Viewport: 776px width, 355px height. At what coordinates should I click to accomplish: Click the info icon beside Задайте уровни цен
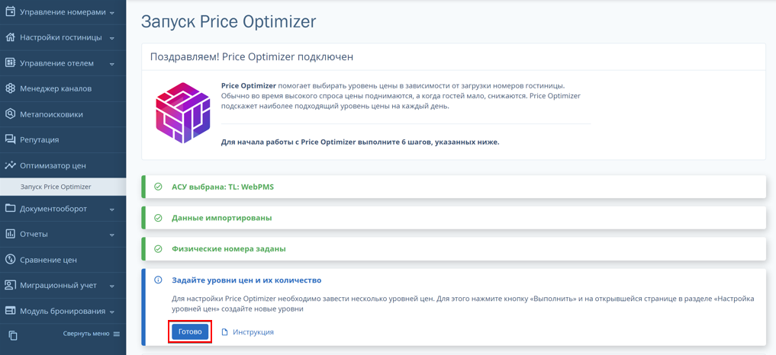(x=159, y=280)
